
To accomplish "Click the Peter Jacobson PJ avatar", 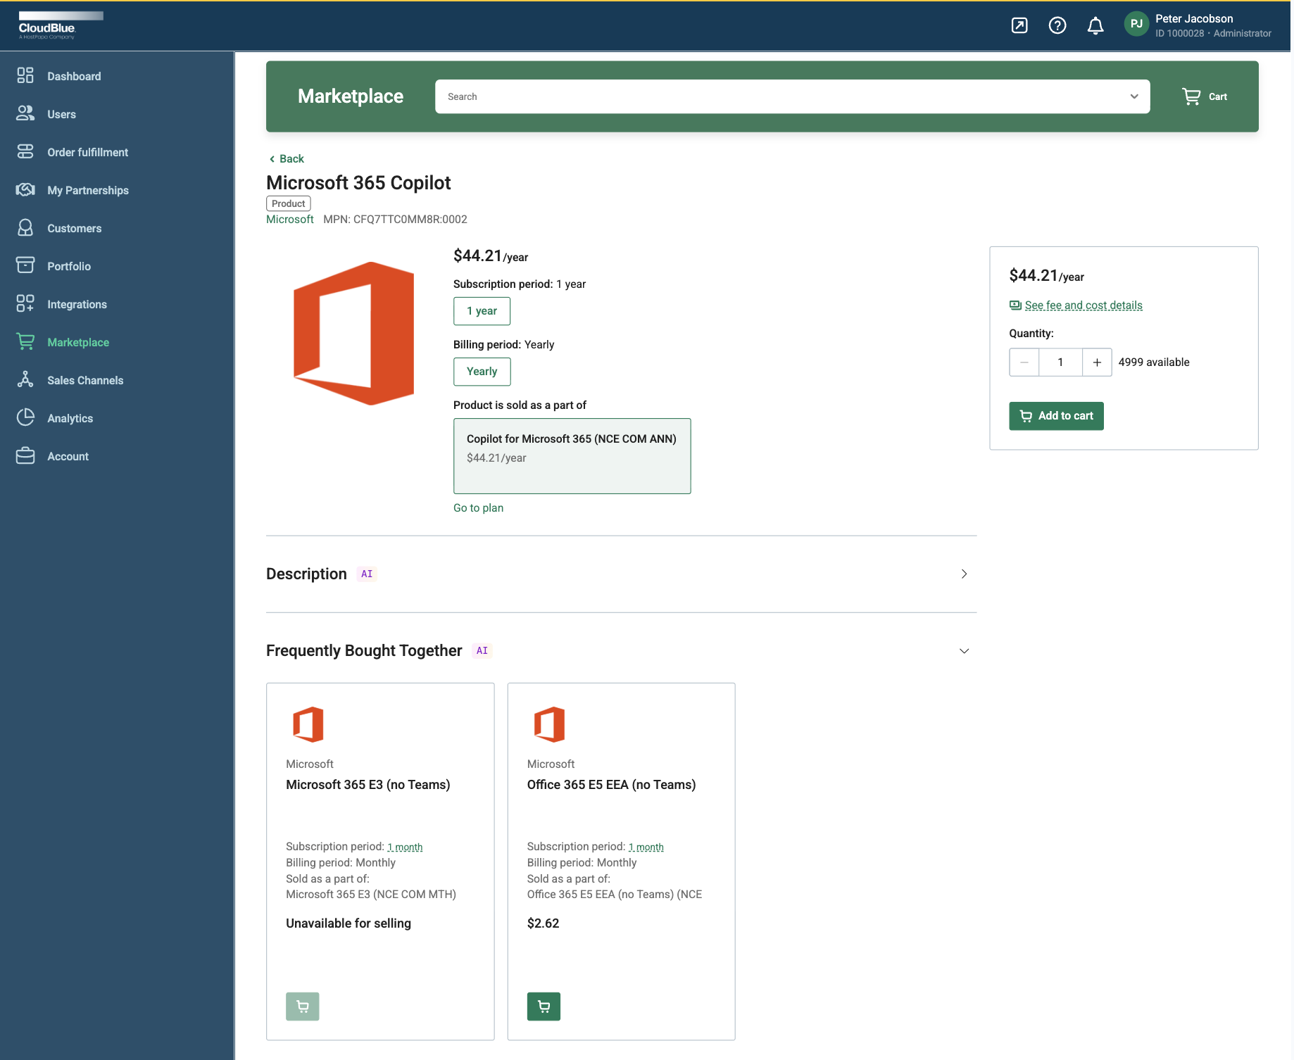I will click(1136, 24).
